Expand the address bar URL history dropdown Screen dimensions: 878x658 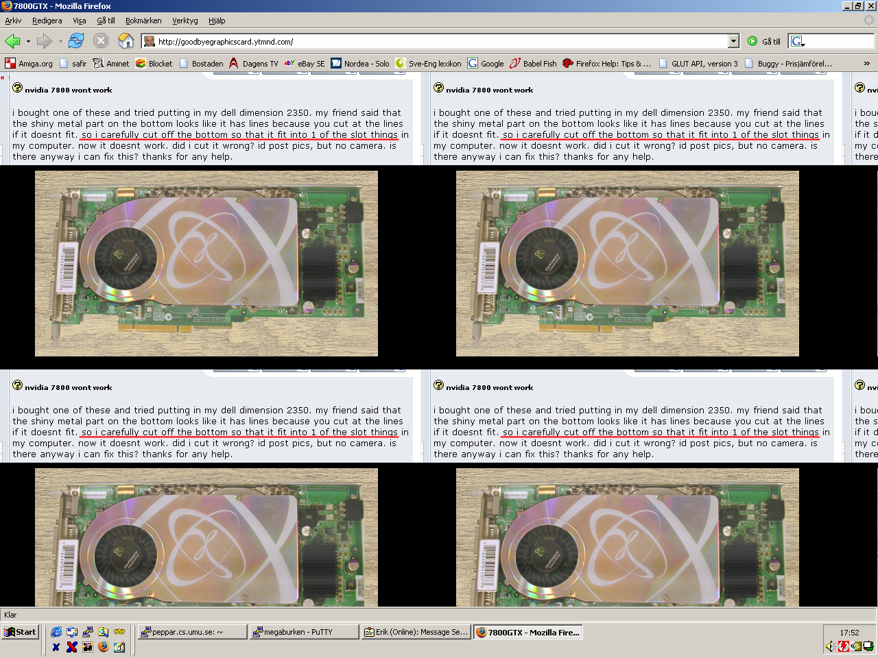click(733, 41)
